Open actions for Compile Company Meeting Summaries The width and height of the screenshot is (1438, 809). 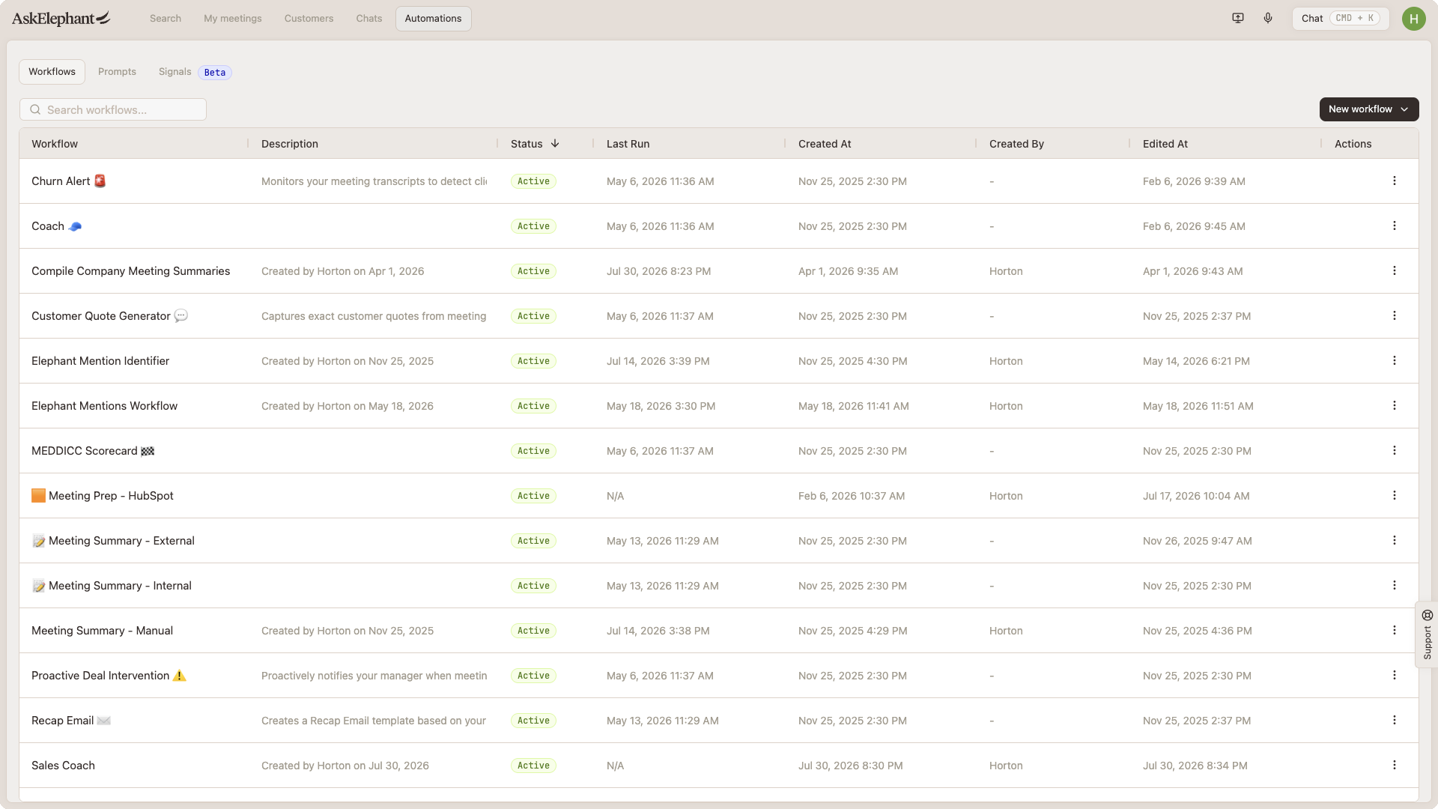(x=1395, y=270)
